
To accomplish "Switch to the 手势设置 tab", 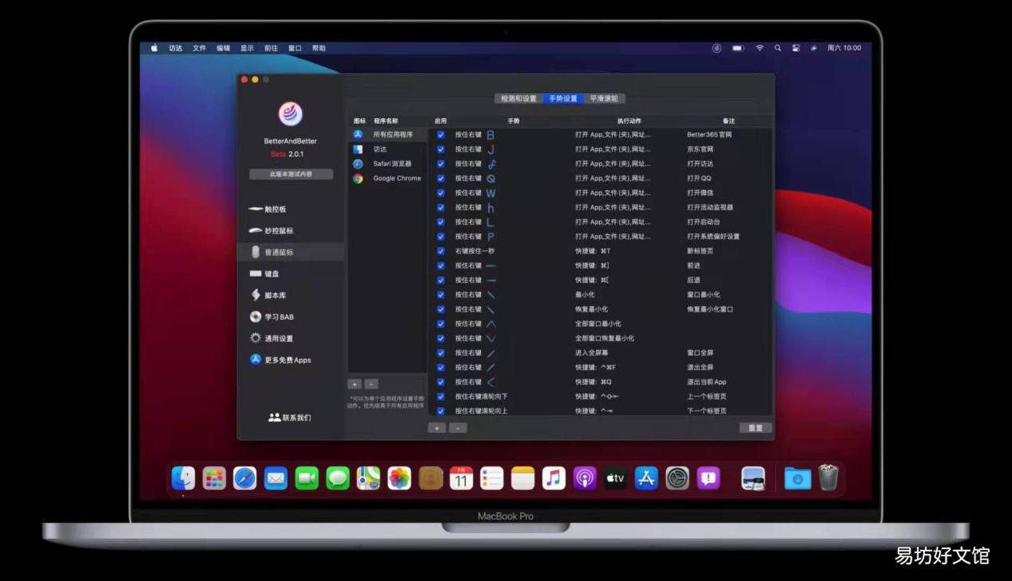I will point(562,99).
